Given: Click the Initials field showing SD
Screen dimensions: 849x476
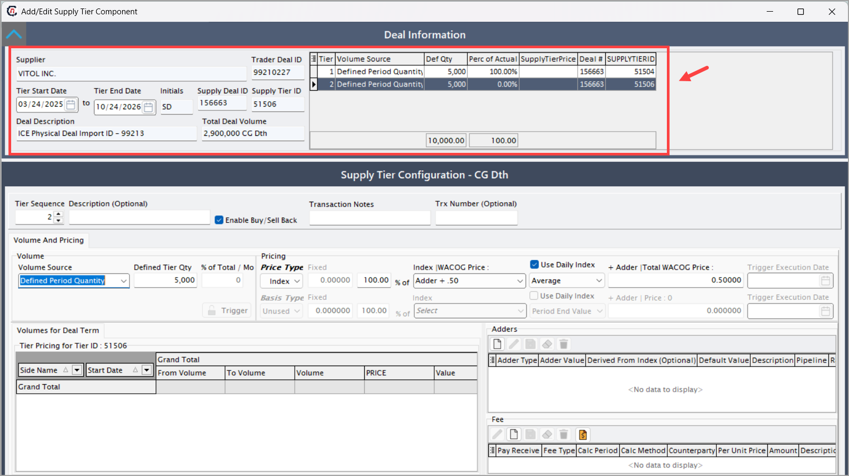Looking at the screenshot, I should (176, 107).
